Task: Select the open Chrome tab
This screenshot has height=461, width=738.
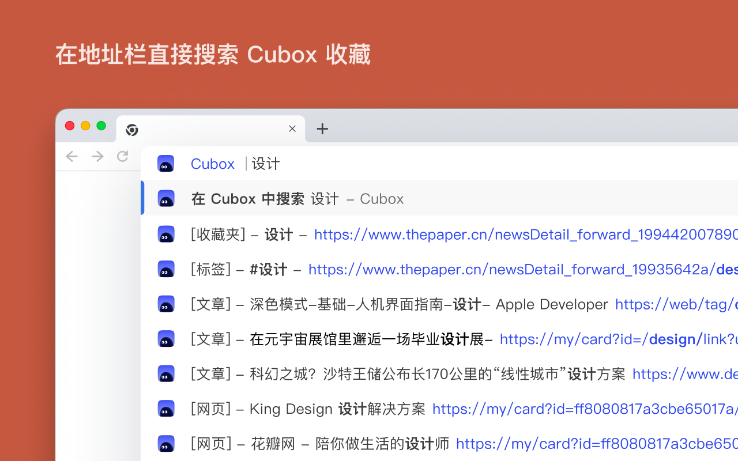Action: tap(211, 129)
